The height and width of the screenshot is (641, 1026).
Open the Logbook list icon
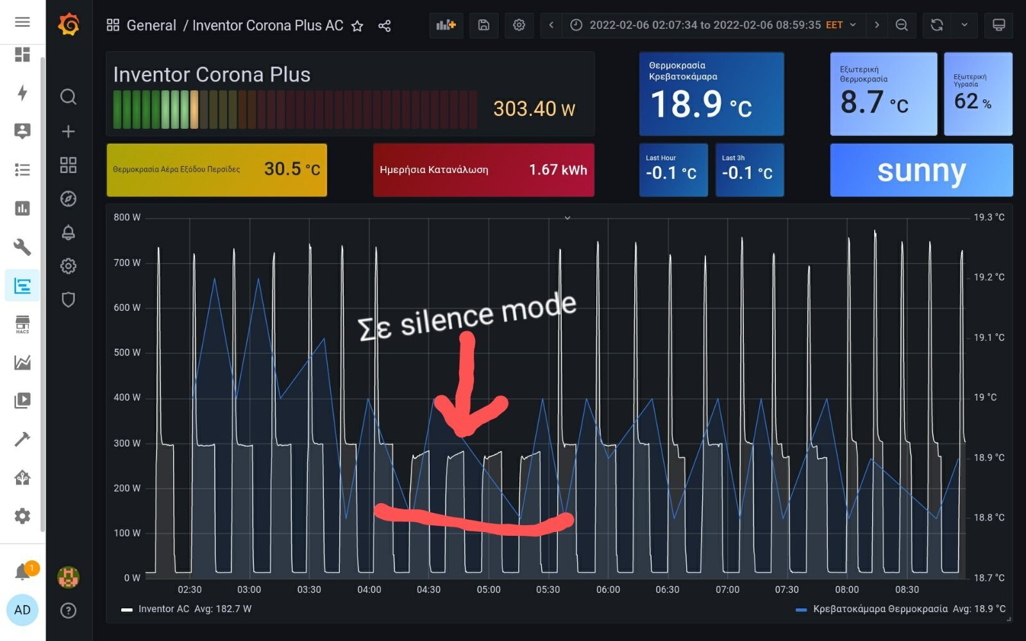pos(22,170)
